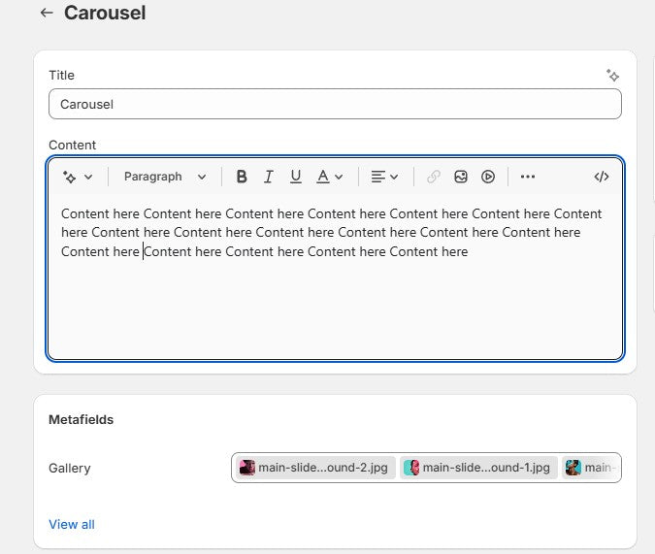Switch to HTML code view
Screen dimensions: 655x554
[602, 177]
